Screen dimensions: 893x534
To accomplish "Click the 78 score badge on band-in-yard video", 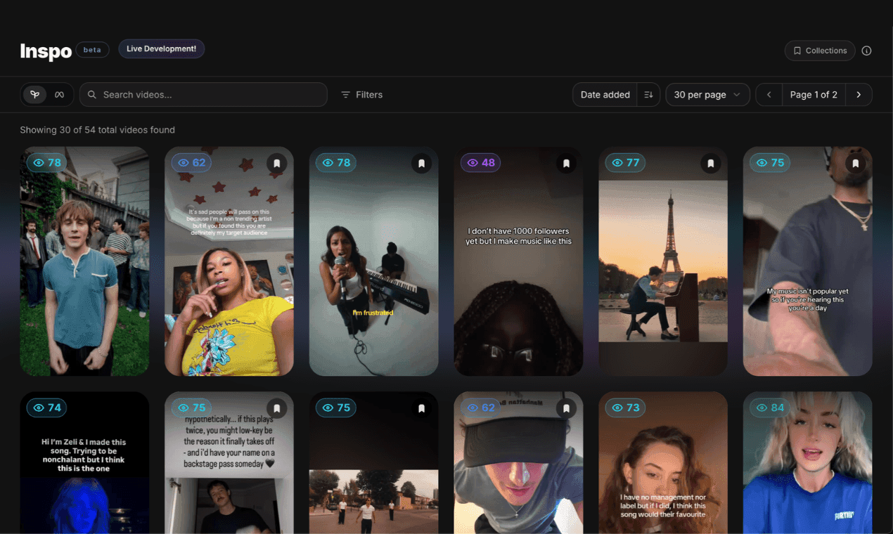I will click(47, 163).
